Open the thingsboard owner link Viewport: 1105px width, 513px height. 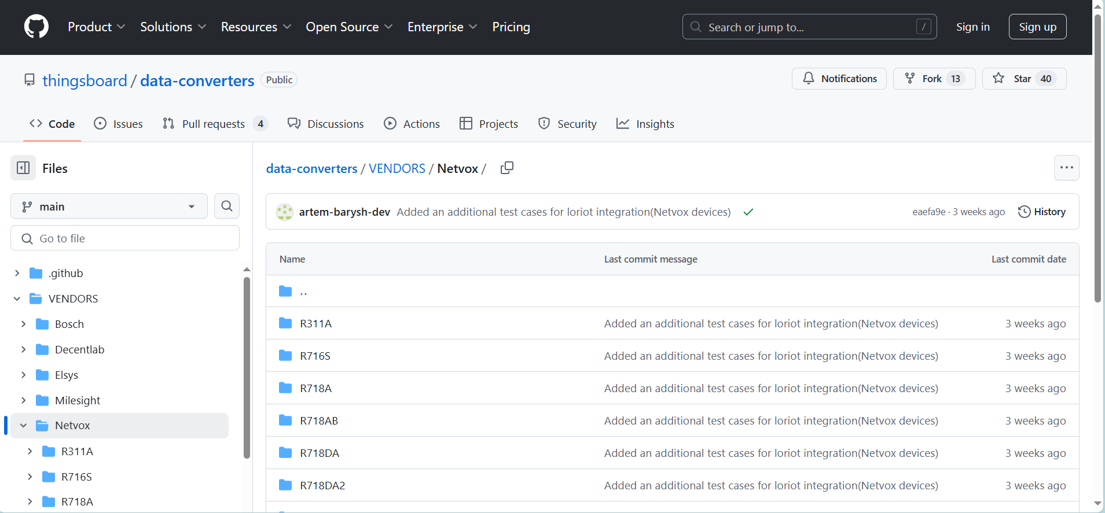pos(85,80)
